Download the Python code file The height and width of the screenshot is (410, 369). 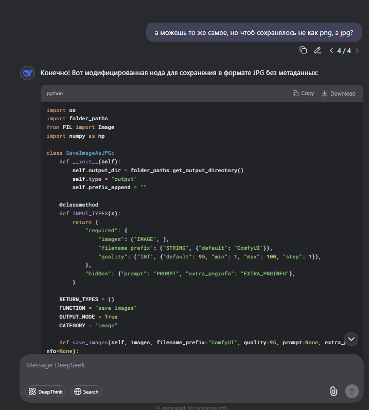coord(338,94)
